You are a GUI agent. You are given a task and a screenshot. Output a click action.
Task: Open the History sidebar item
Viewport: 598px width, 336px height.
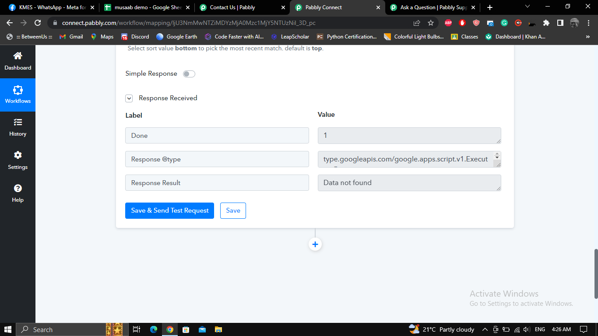(18, 128)
